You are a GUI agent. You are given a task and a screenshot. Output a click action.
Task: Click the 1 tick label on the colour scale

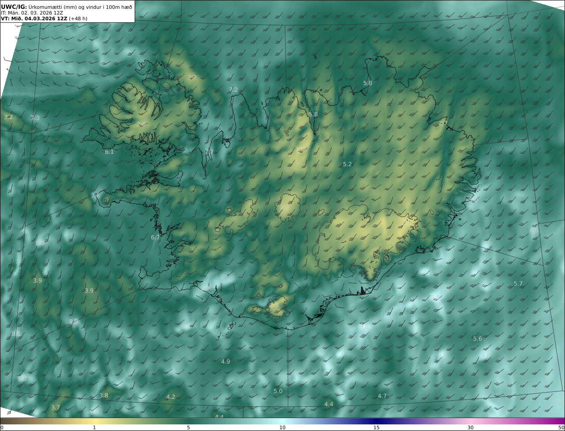[x=94, y=427]
